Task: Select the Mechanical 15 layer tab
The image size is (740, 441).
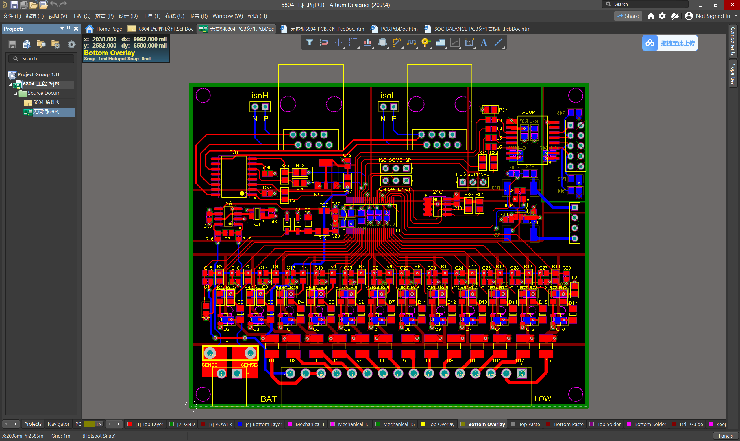Action: tap(395, 424)
